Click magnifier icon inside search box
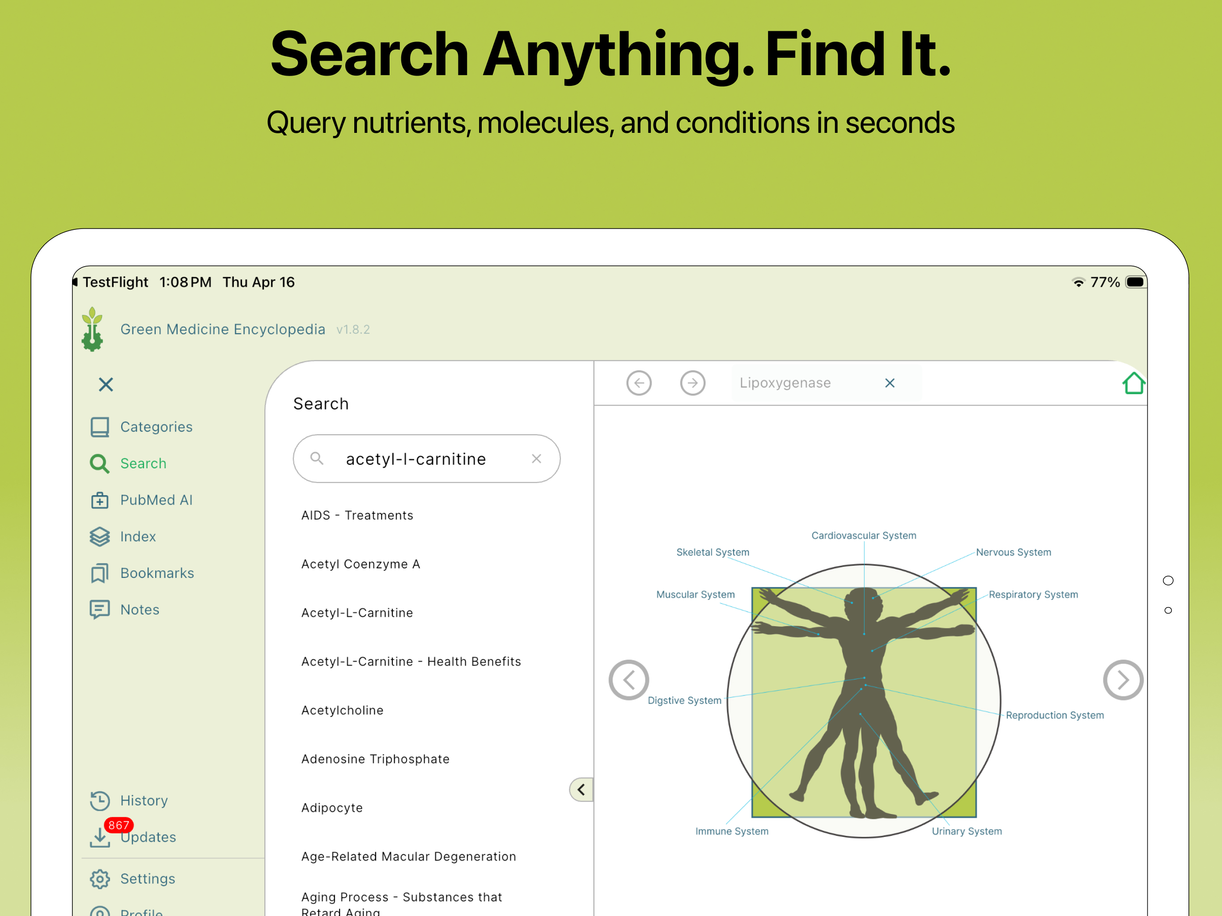 317,458
